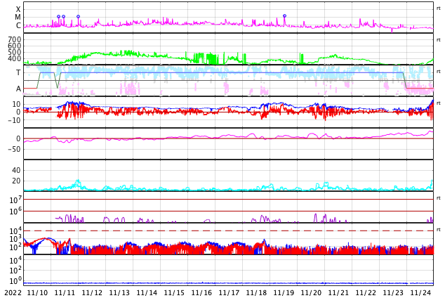Image resolution: width=445 pixels, height=298 pixels.
Task: Click the 10^6 threshold axis label
Action: pyautogui.click(x=15, y=211)
